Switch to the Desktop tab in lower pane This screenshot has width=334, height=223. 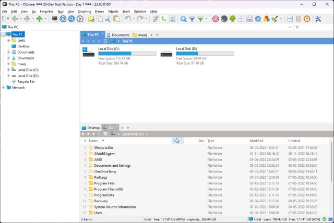(x=91, y=128)
